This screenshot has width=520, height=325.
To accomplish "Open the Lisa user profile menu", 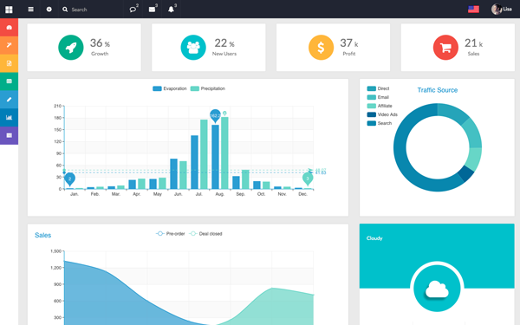I will coord(502,10).
